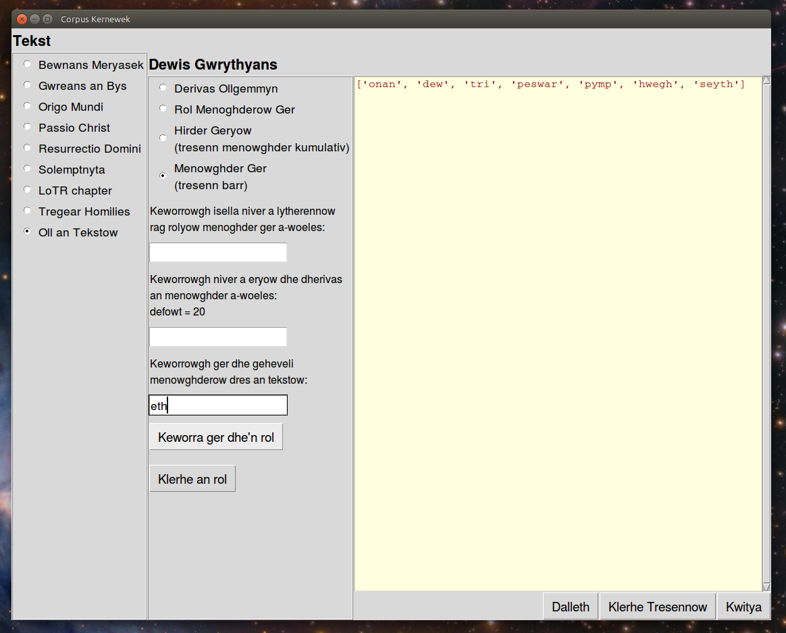This screenshot has width=786, height=633.
Task: Click the word comparison field containing 'eth'
Action: (x=218, y=405)
